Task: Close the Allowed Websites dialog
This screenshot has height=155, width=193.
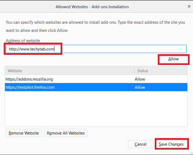Action: coord(189,6)
